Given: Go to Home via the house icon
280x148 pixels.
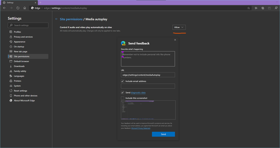Looking at the screenshot, I should click(25, 8).
